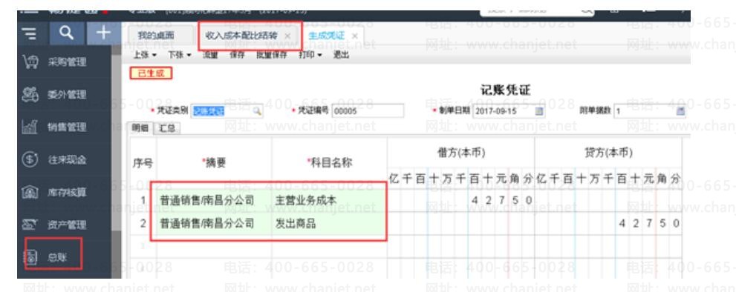736x292 pixels.
Task: Expand the 下张 dropdown arrow
Action: [x=189, y=56]
